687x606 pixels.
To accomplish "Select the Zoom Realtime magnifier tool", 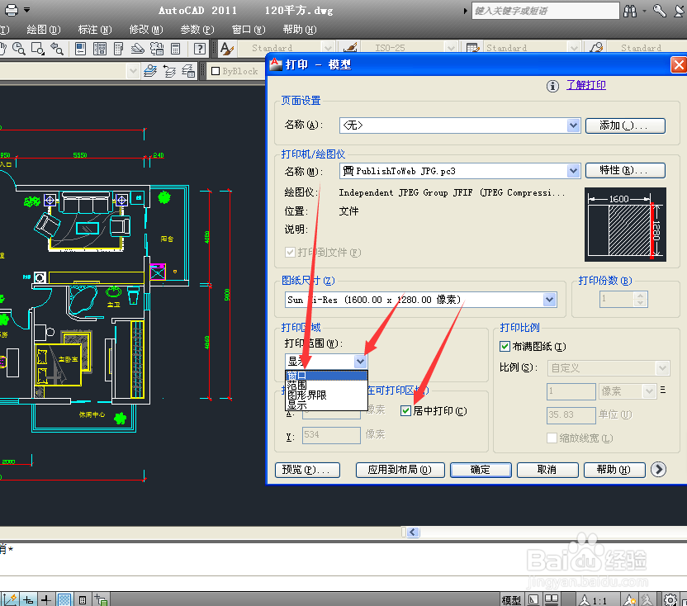I will point(19,48).
